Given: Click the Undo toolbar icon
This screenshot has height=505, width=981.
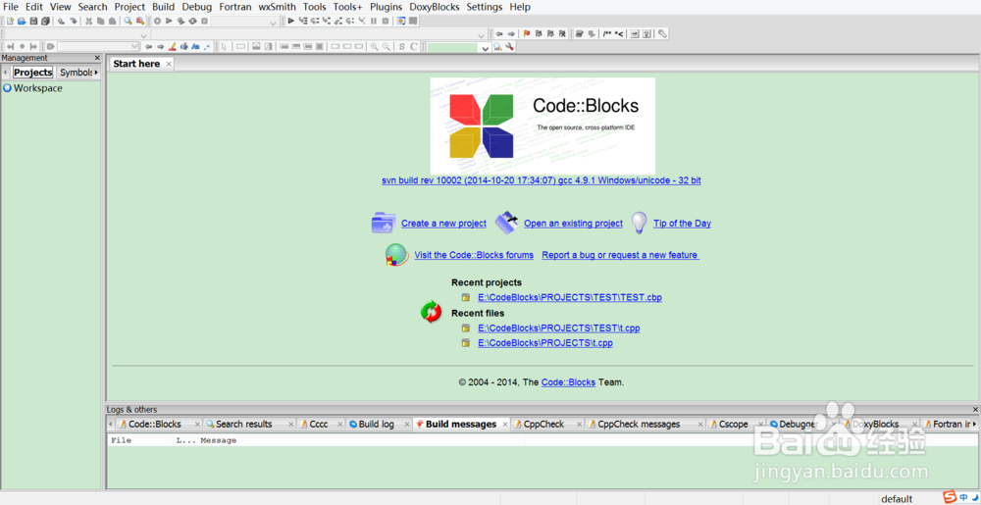Looking at the screenshot, I should 61,21.
